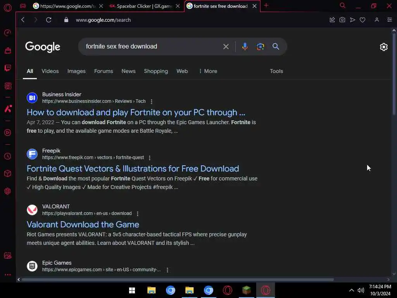Open options dots for VALORANT result
397x298 pixels.
(138, 214)
